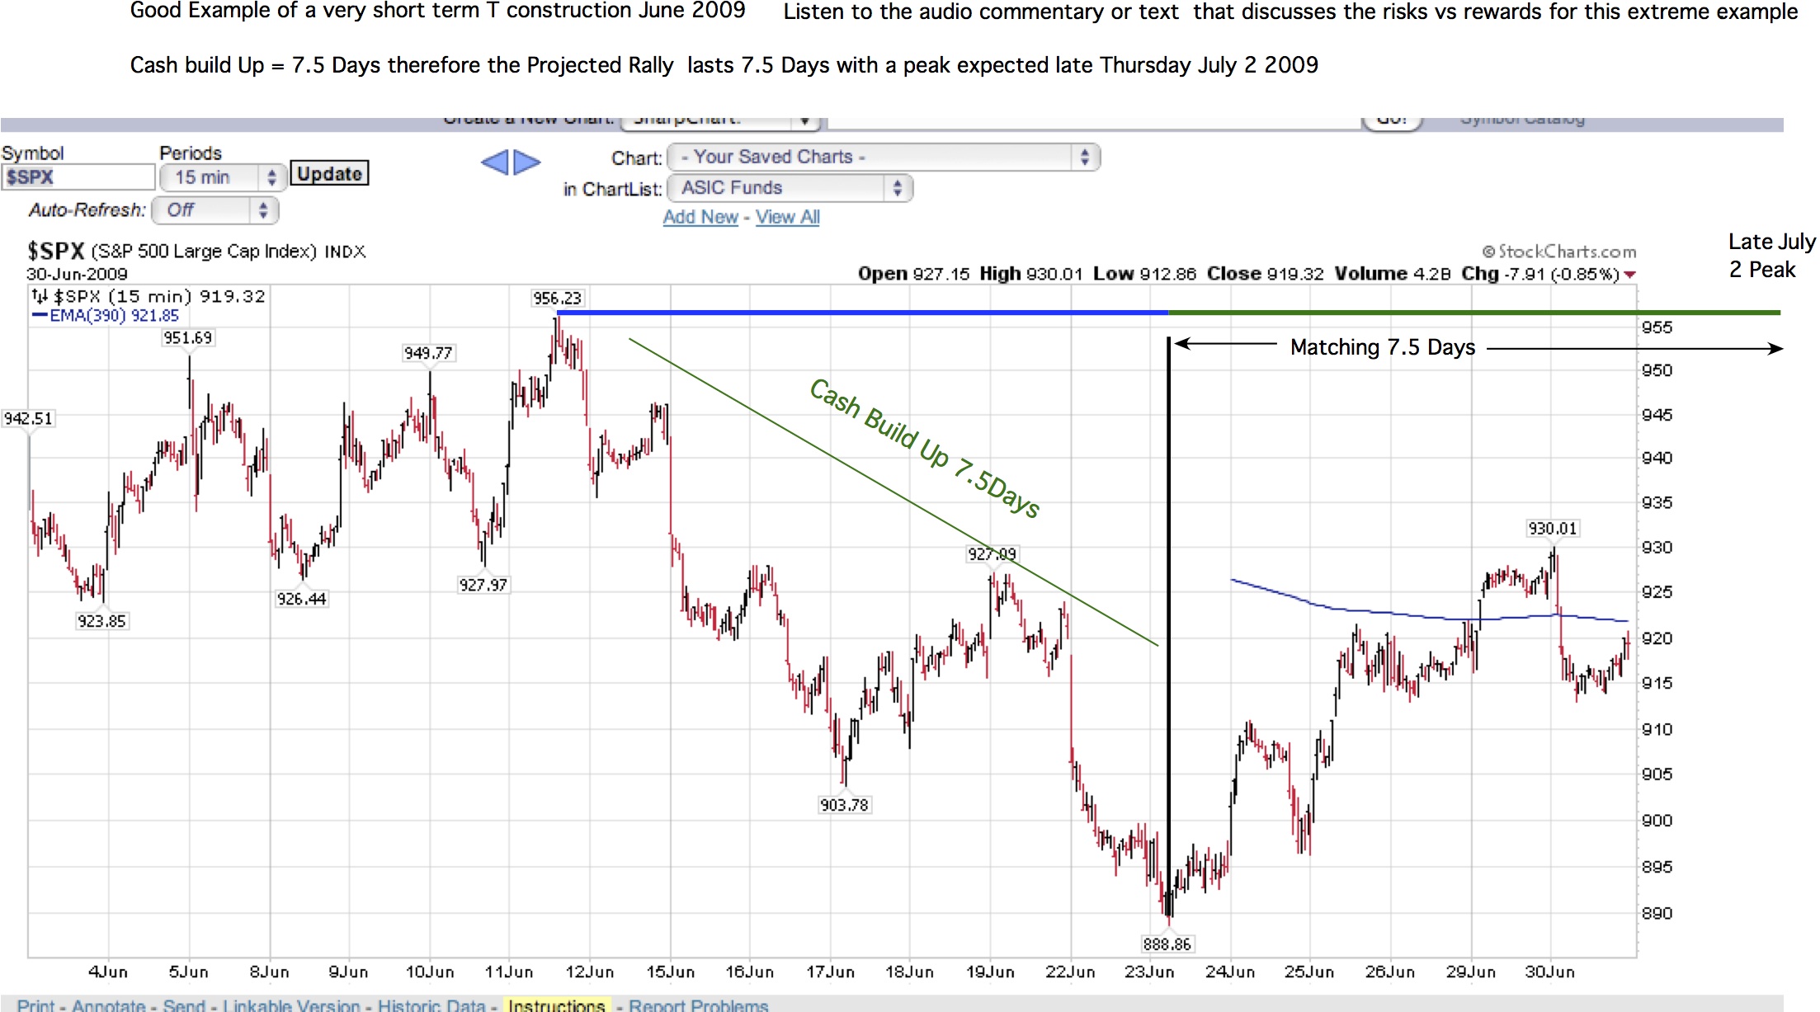
Task: Click the highlighted Instructions link
Action: pyautogui.click(x=556, y=1005)
